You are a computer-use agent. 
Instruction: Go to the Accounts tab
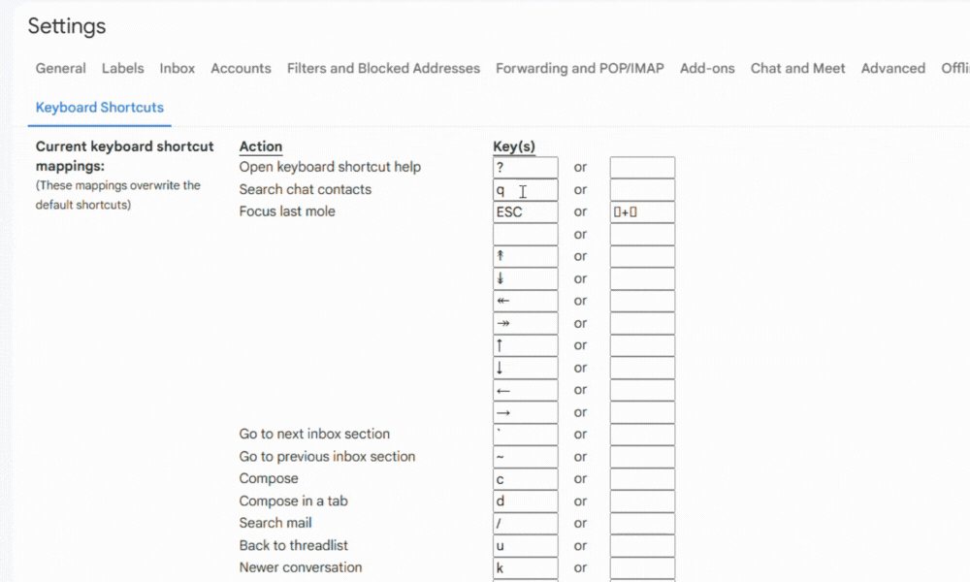241,68
